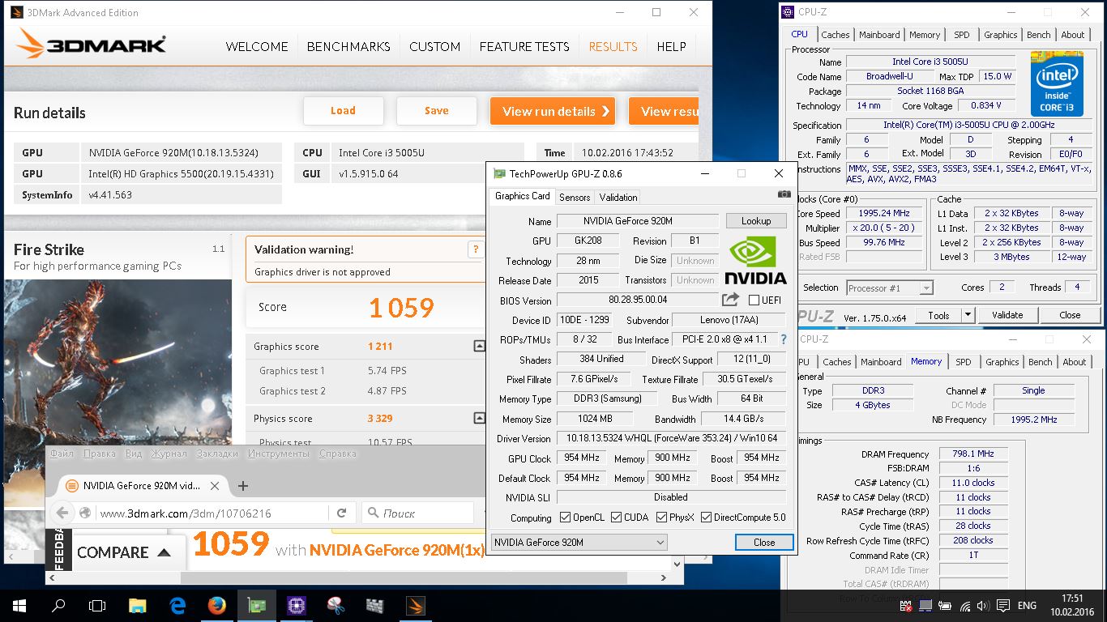Click the View run details button
Screen dimensions: 1107x622
[x=553, y=112]
